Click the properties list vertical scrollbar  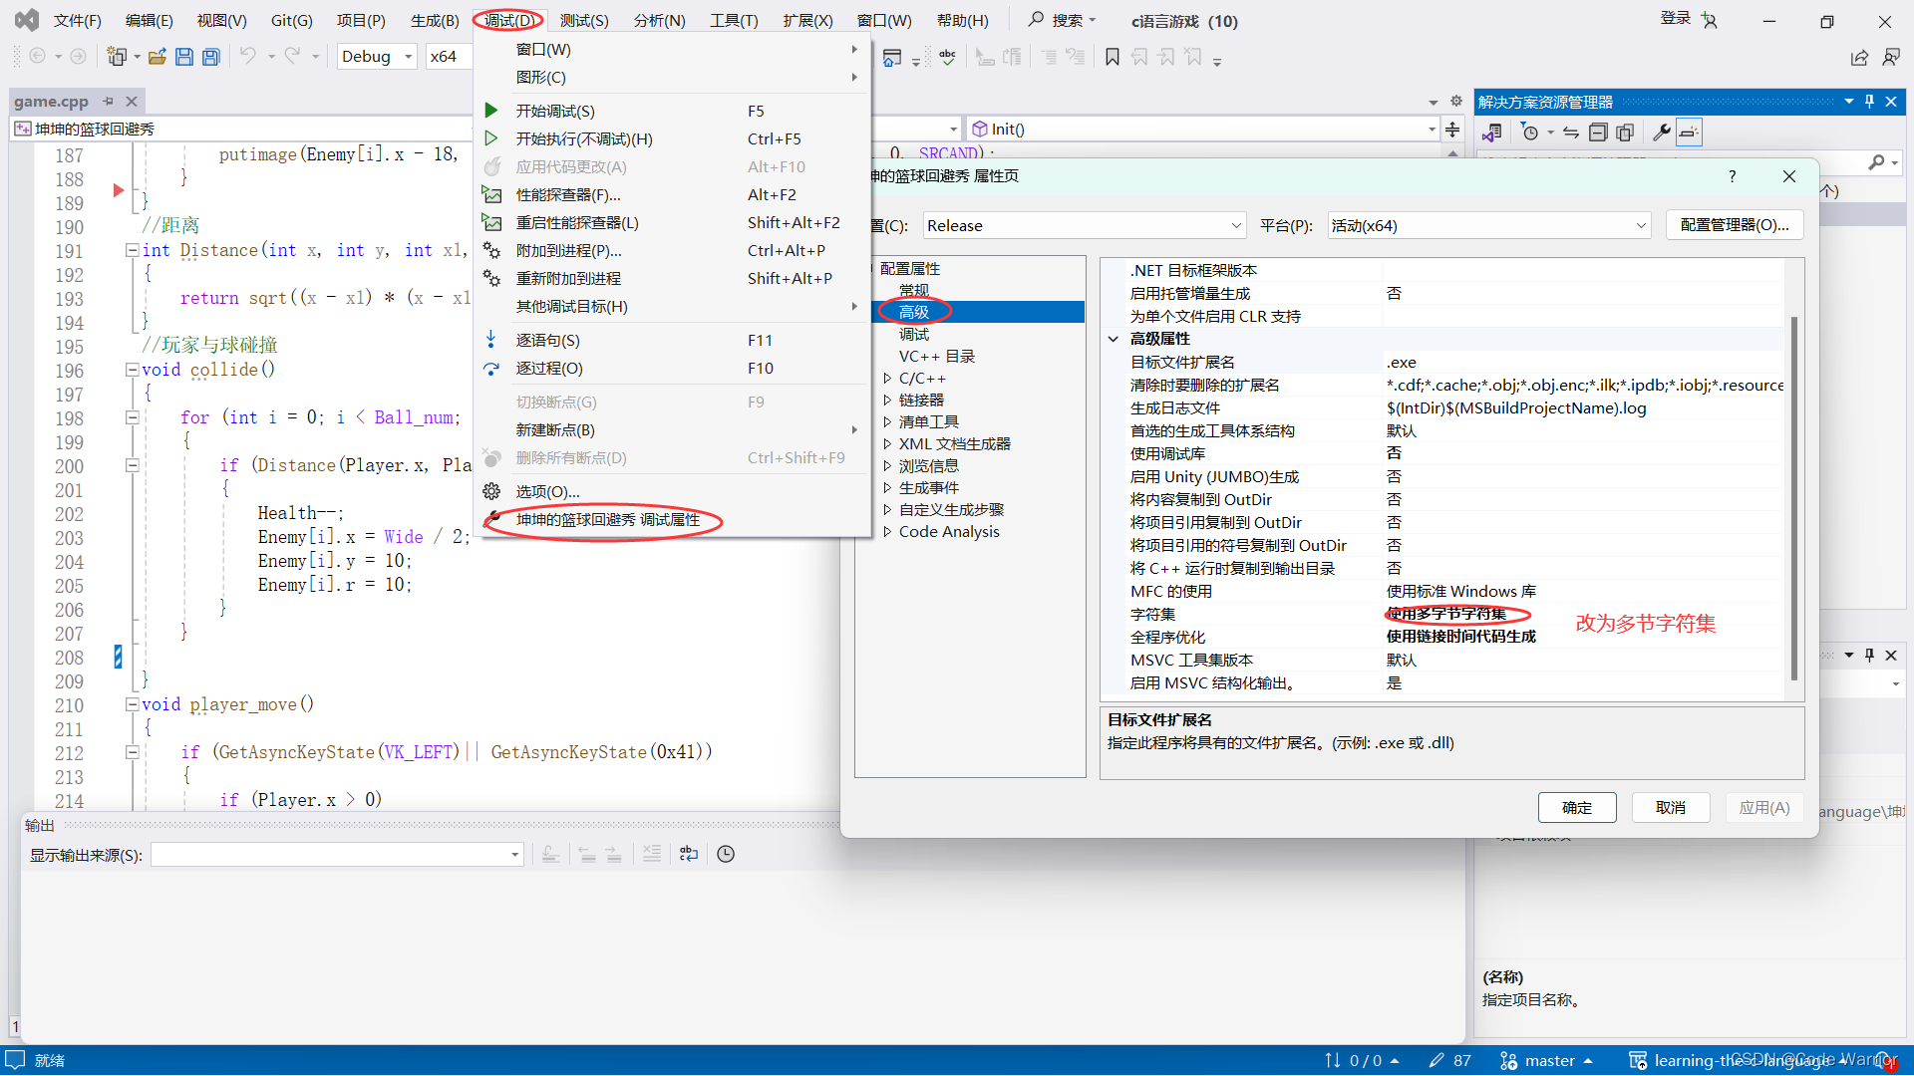pyautogui.click(x=1794, y=498)
